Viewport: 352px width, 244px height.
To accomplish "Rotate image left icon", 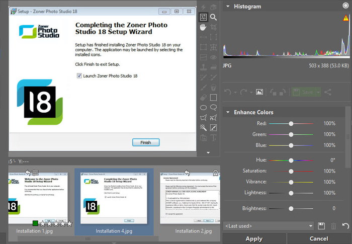I will [x=273, y=92].
